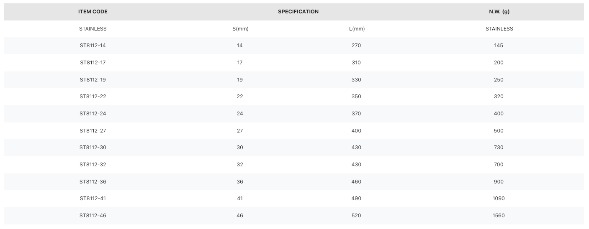Select item code ST8112-19
589x229 pixels.
93,80
